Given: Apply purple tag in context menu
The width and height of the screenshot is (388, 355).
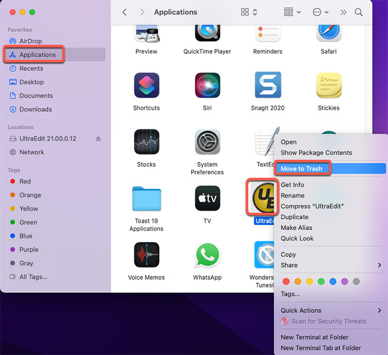Looking at the screenshot, I should coord(345,281).
